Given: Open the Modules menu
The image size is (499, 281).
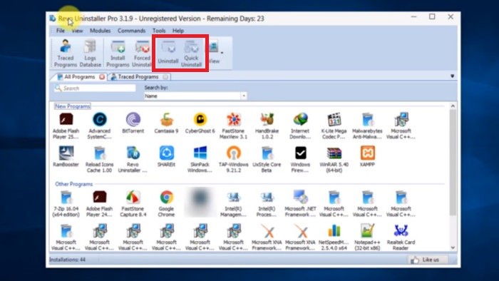Looking at the screenshot, I should pos(100,31).
